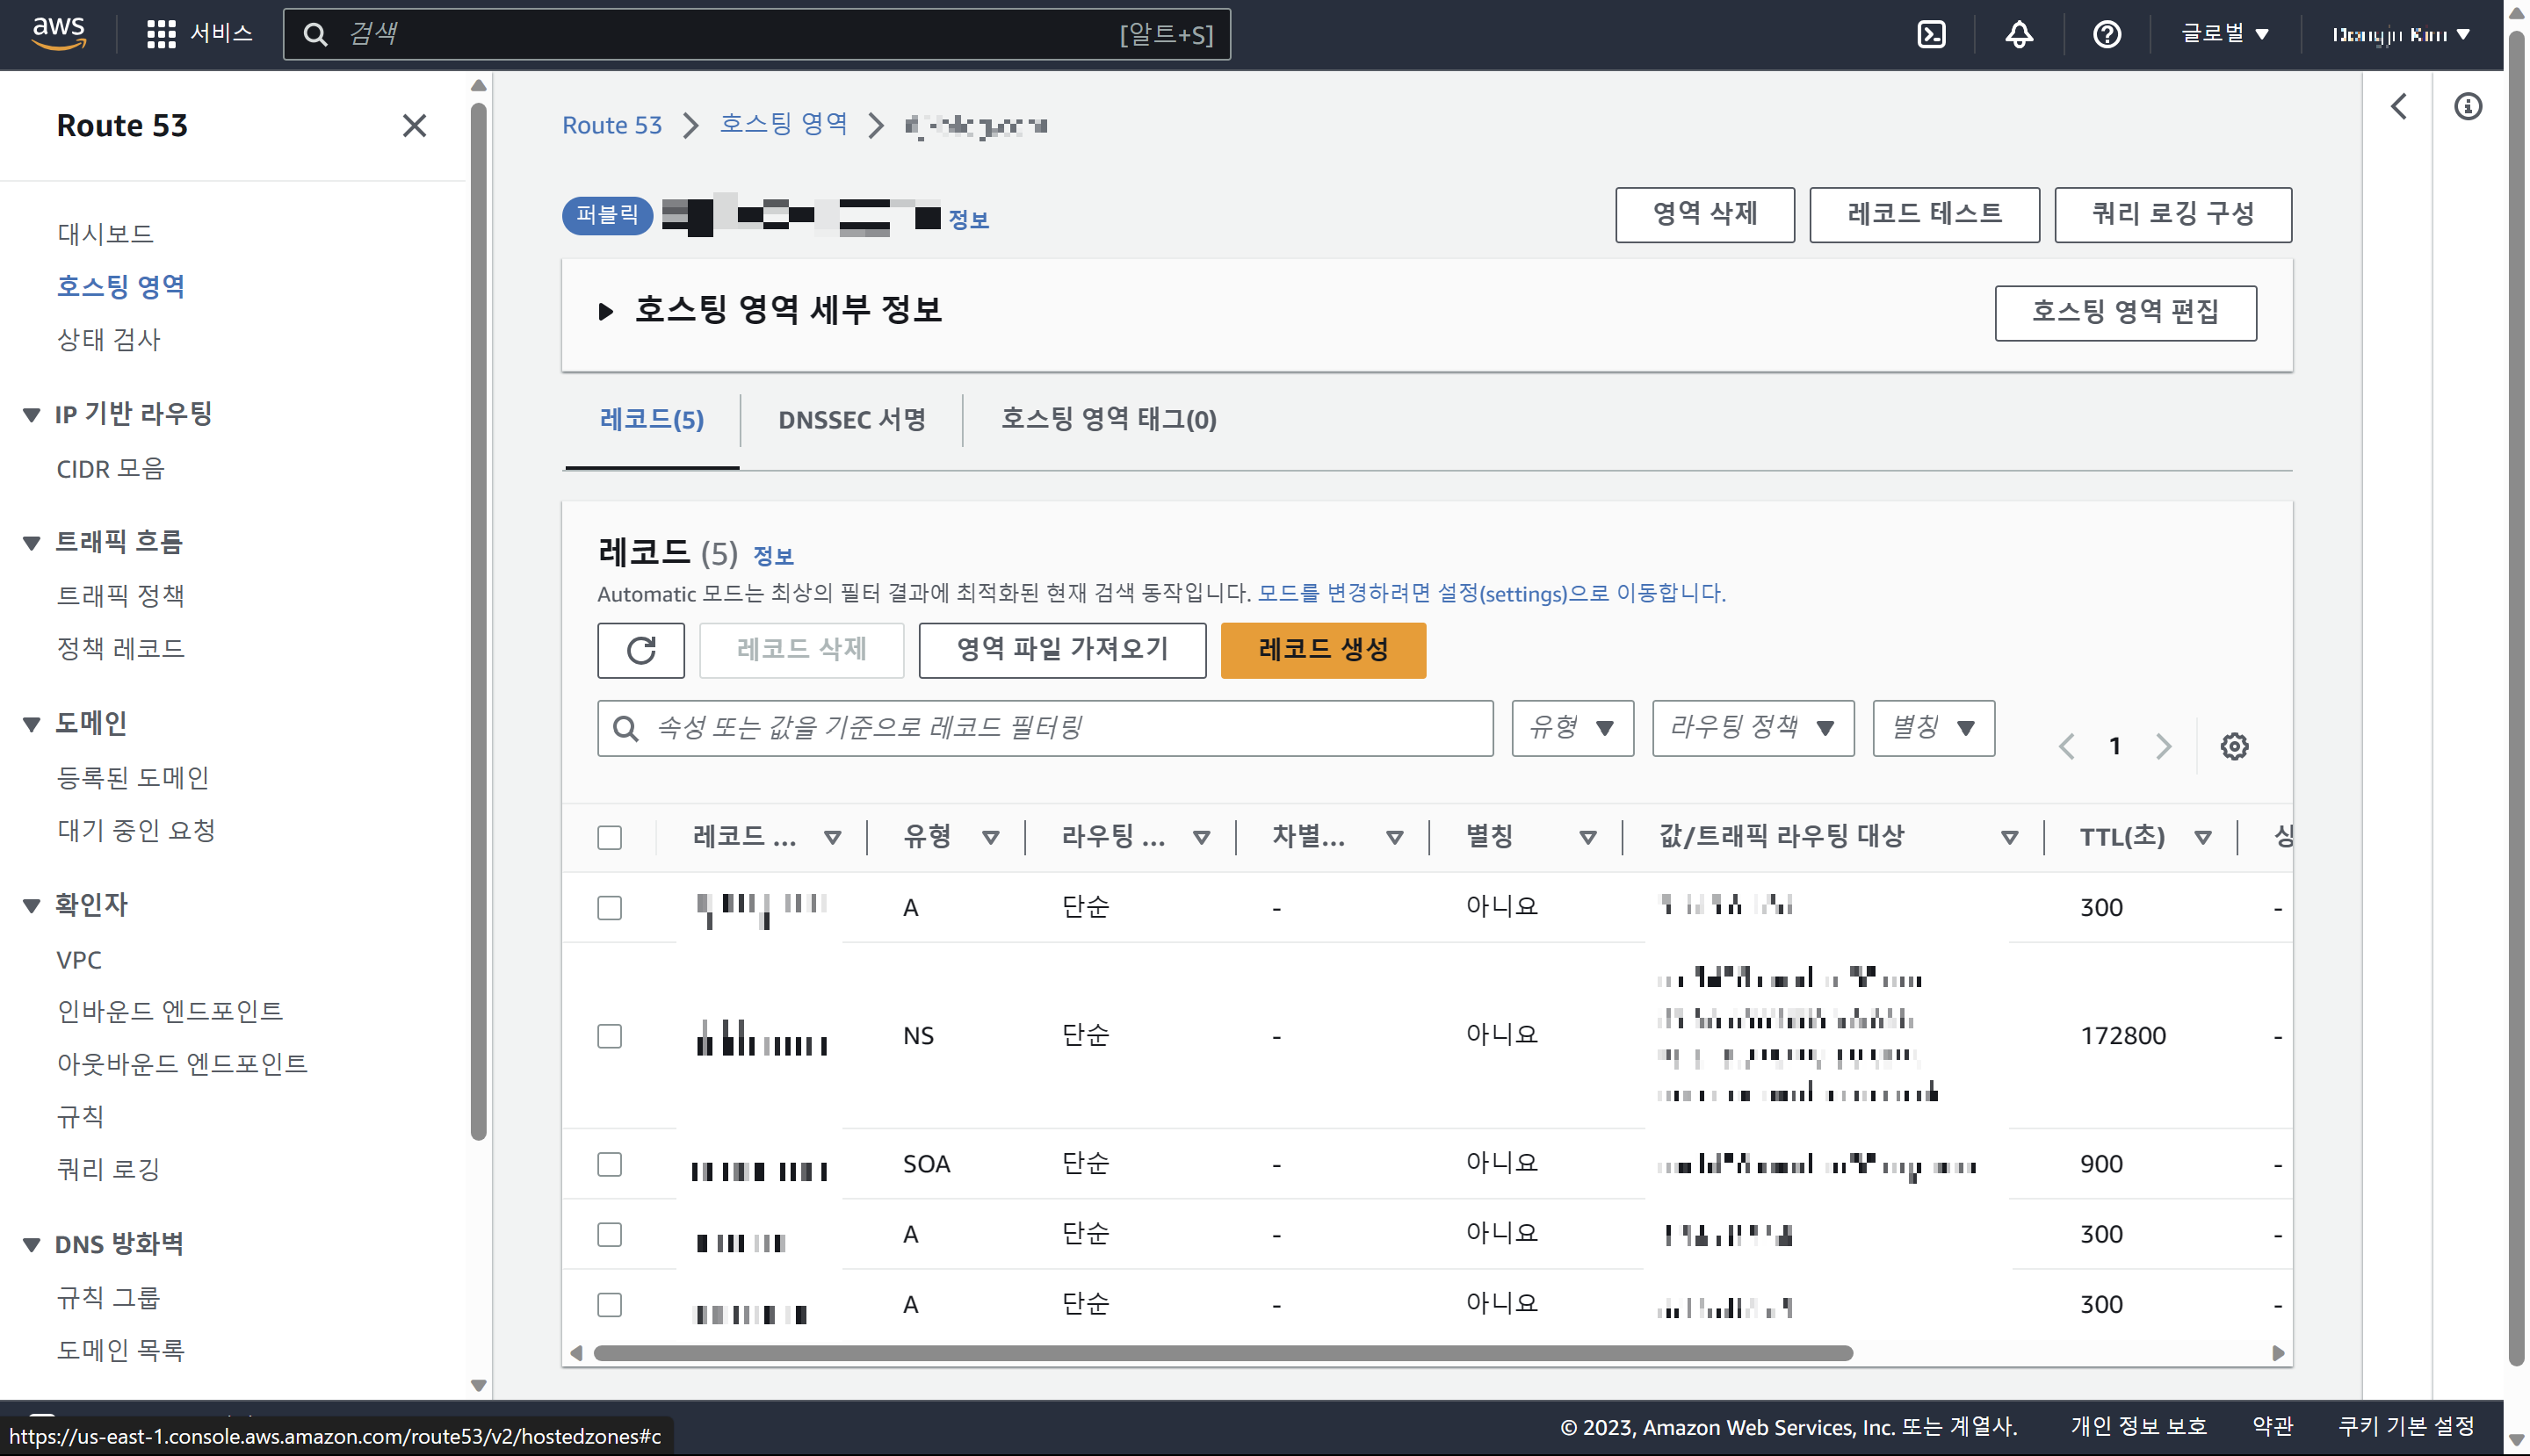Open the 라우팅 정책 filter dropdown

tap(1752, 728)
